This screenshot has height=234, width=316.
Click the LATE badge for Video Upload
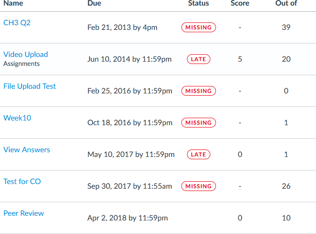click(x=199, y=59)
